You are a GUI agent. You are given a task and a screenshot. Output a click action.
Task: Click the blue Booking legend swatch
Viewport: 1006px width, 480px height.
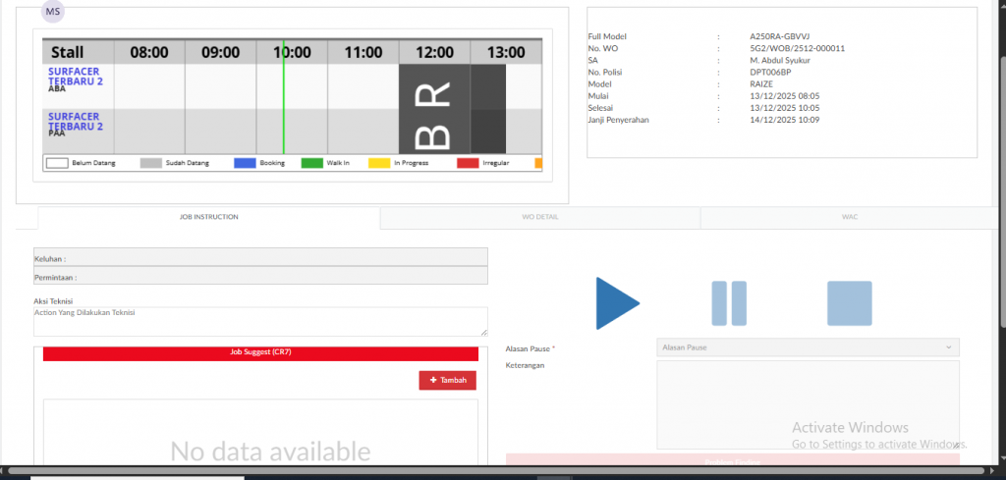click(245, 163)
